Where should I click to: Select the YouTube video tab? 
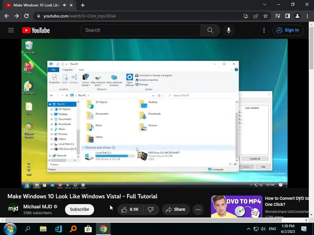[x=37, y=5]
